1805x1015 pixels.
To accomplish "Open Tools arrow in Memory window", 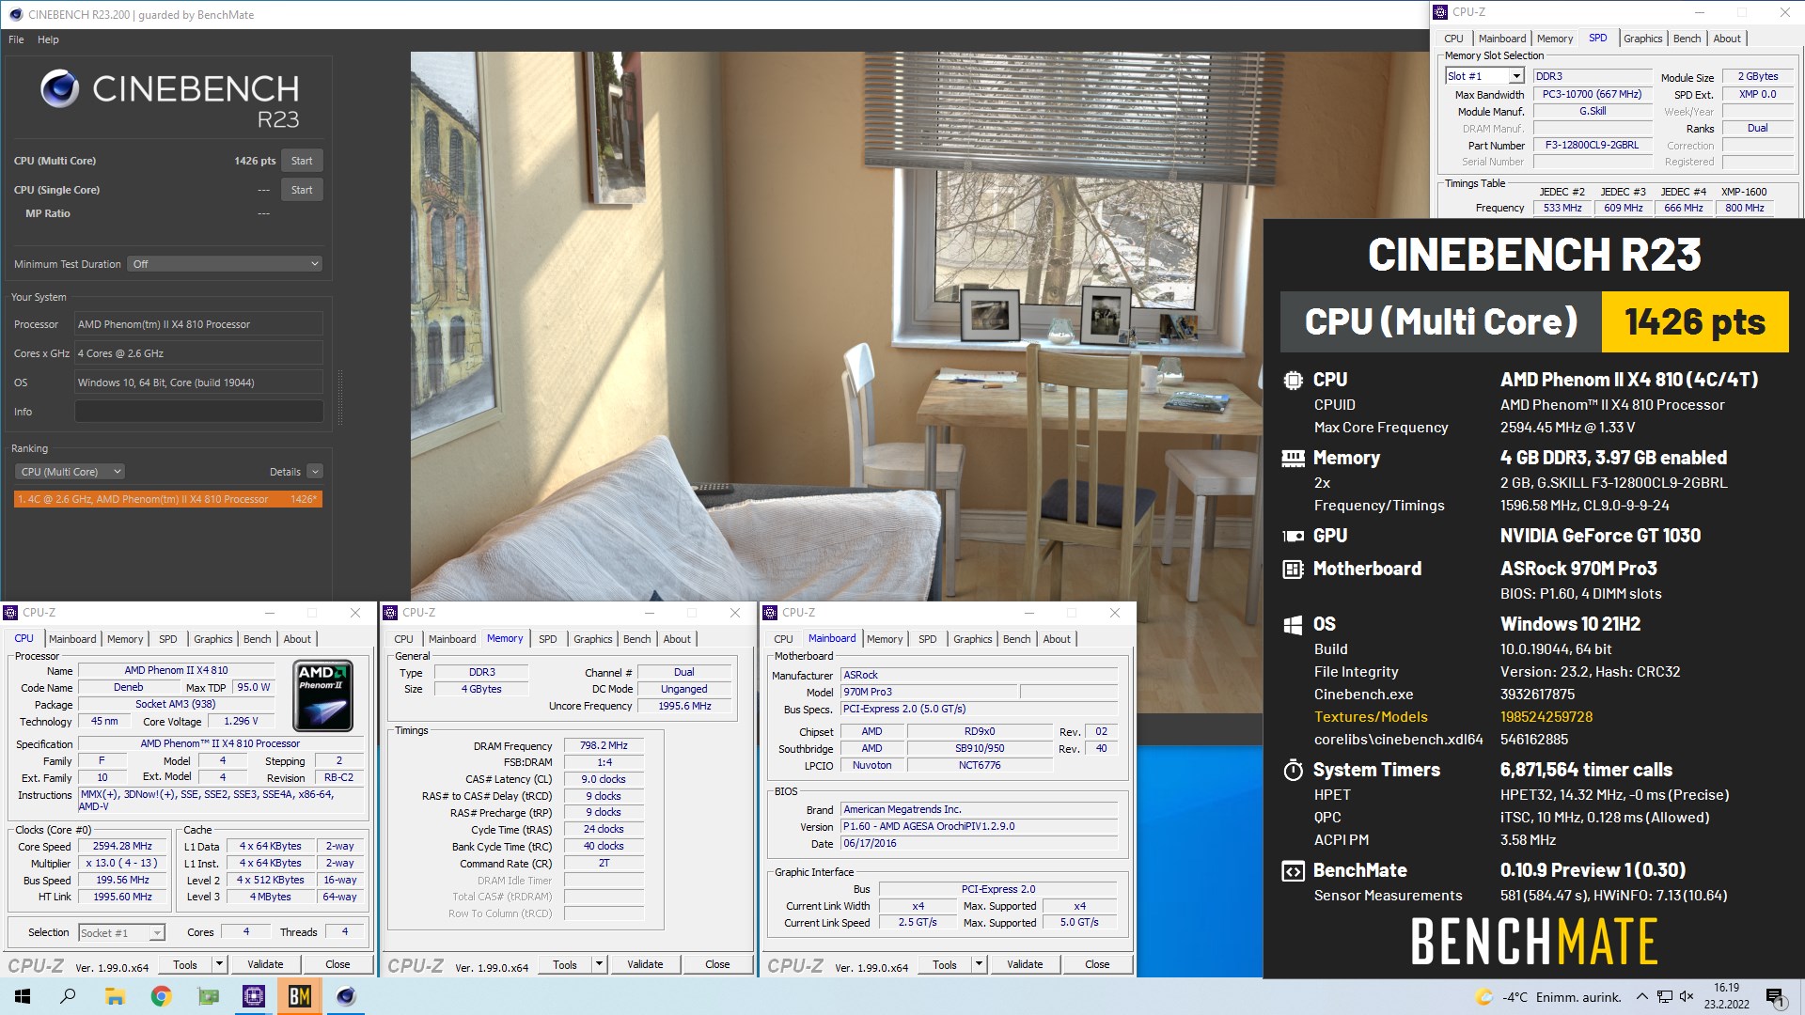I will [x=599, y=964].
